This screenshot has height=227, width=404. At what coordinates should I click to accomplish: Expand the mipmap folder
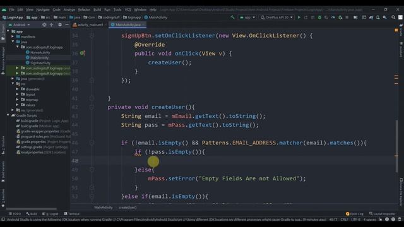click(17, 100)
